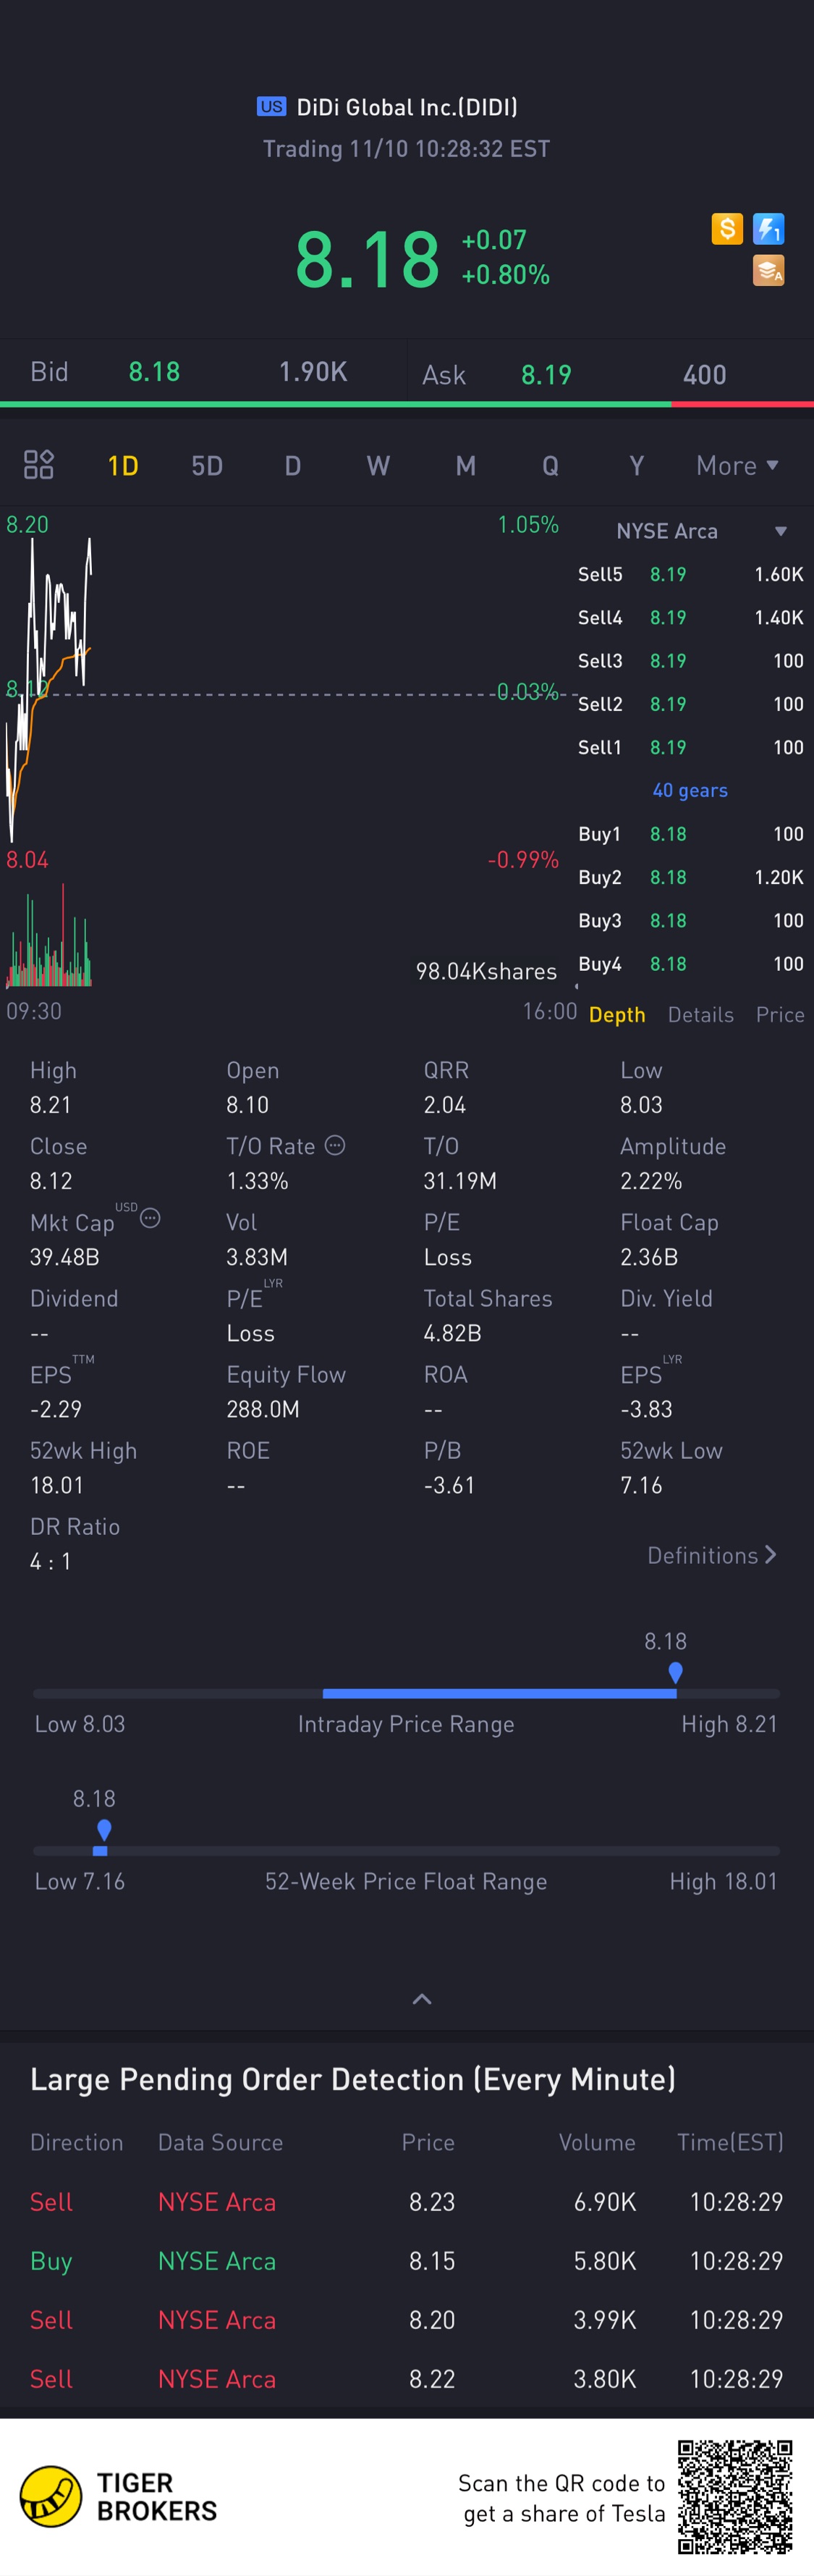Open the NYSE Arca exchange dropdown
Image resolution: width=814 pixels, height=2576 pixels.
point(701,531)
